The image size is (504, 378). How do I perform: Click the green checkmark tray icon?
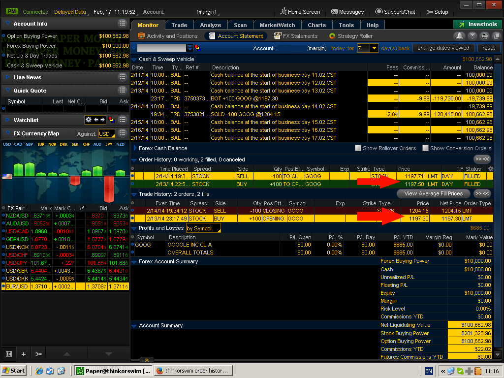click(460, 371)
